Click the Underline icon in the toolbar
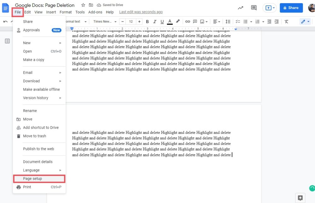The image size is (315, 203). tap(162, 21)
